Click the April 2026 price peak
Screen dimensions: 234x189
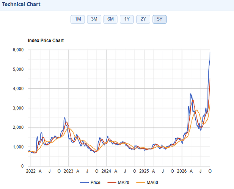click(x=190, y=94)
